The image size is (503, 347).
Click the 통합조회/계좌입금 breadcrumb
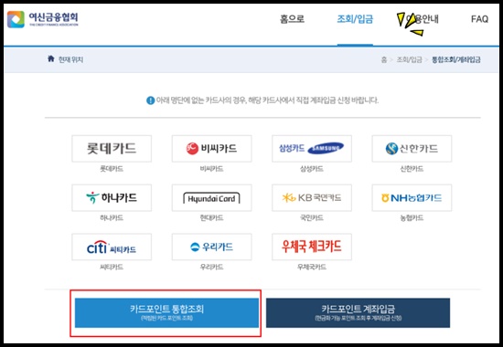coord(455,59)
